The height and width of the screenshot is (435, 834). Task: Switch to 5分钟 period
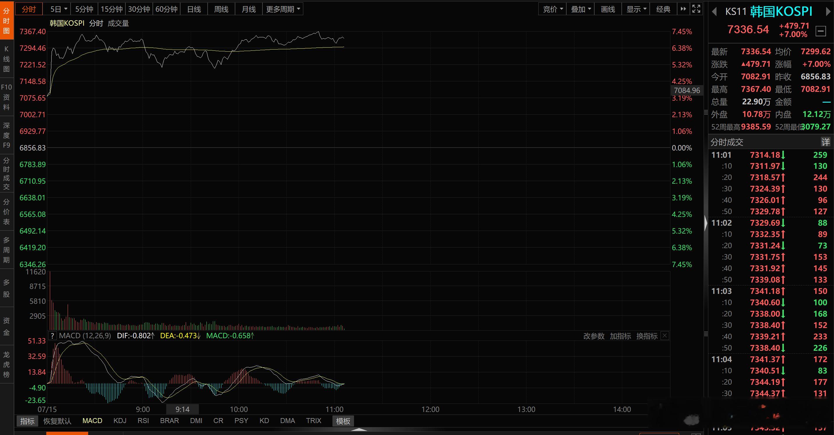(84, 9)
